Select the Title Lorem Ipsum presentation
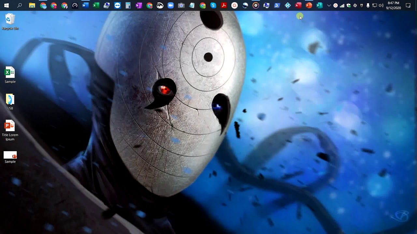 point(10,131)
